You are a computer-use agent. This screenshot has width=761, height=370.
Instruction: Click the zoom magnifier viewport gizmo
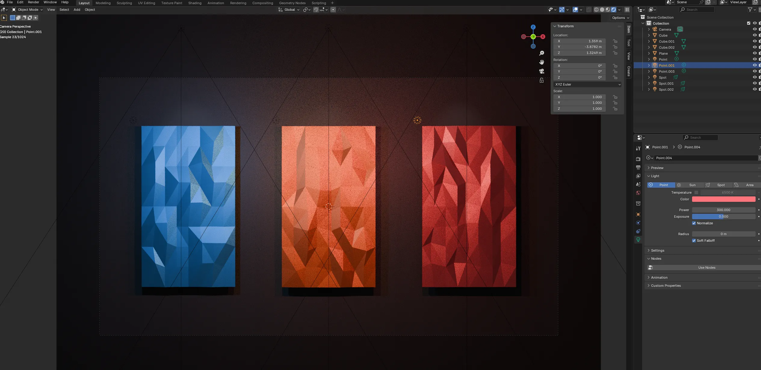point(542,53)
